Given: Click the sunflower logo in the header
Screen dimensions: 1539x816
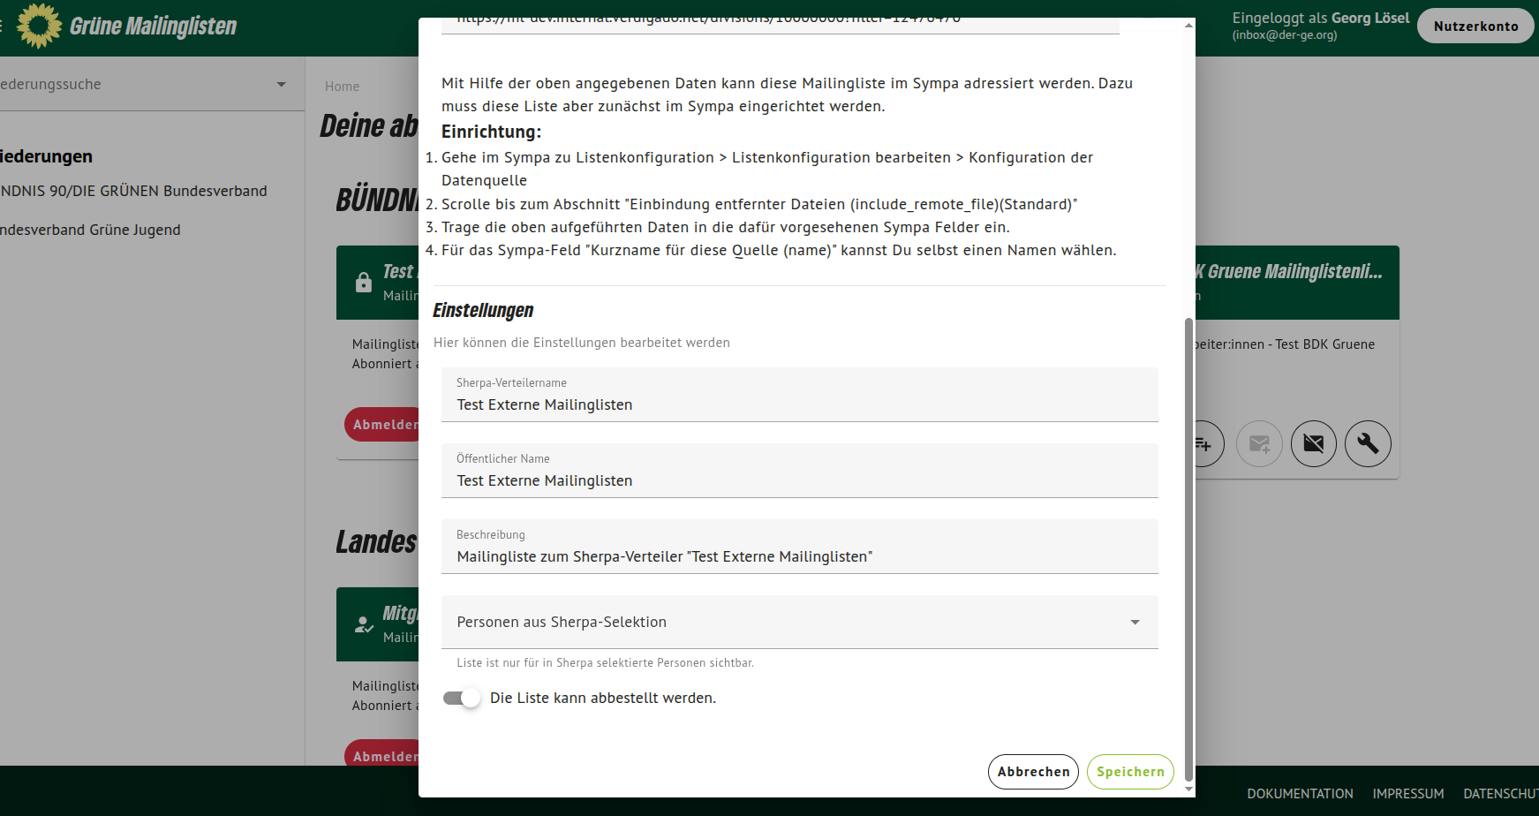Looking at the screenshot, I should pos(39,26).
